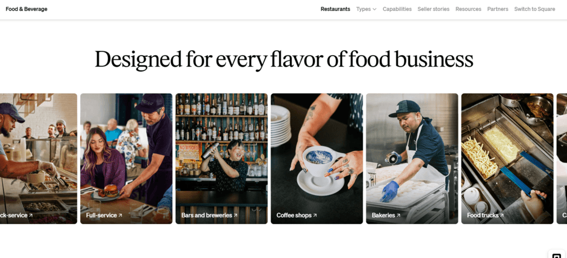Open the Partners nav link
This screenshot has width=567, height=258.
[x=498, y=9]
